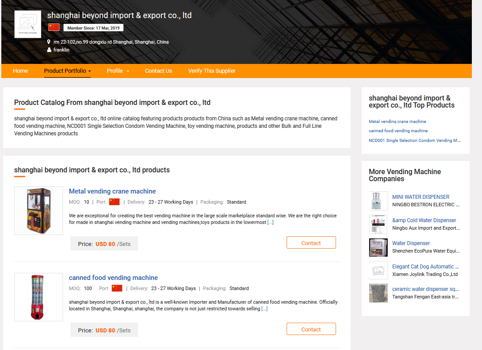Image resolution: width=482 pixels, height=350 pixels.
Task: Click the USD 80 price for crane machine
Action: point(105,244)
